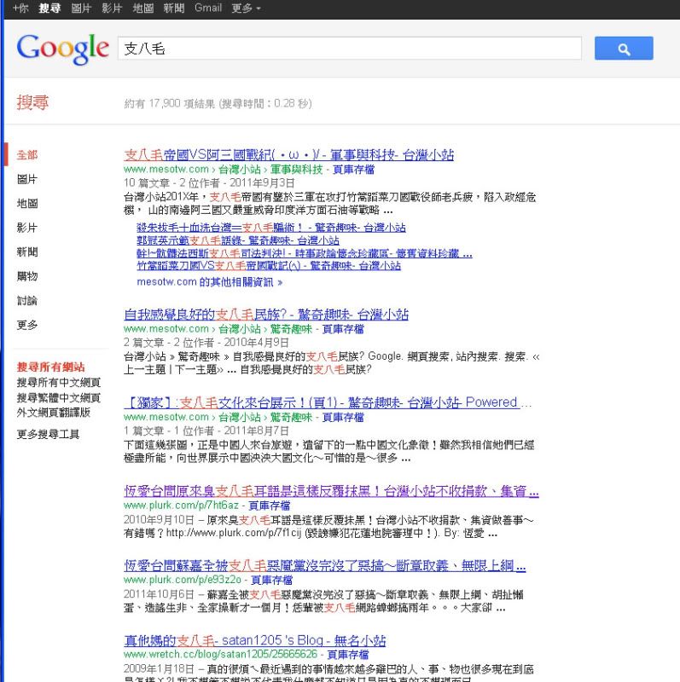Open result 支八毛帝國VS阿三國戰紀

coord(288,154)
